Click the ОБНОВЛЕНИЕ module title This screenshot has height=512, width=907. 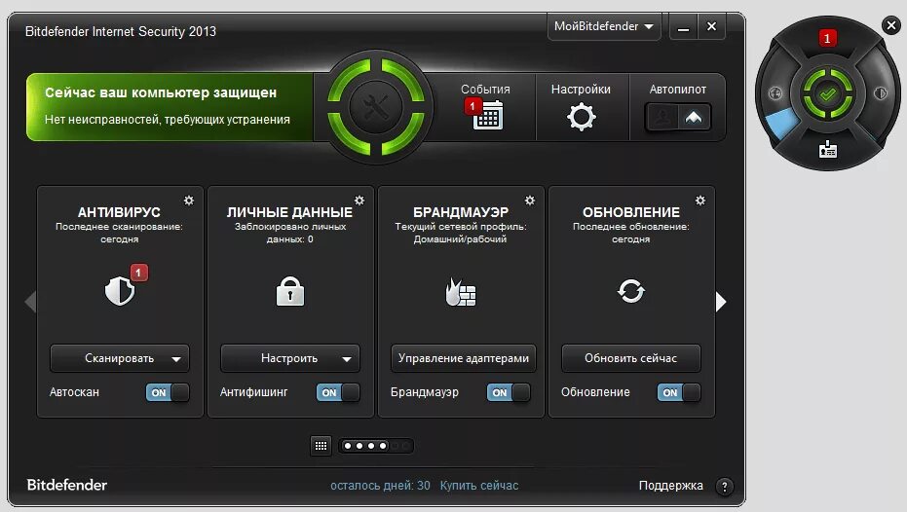pos(630,212)
